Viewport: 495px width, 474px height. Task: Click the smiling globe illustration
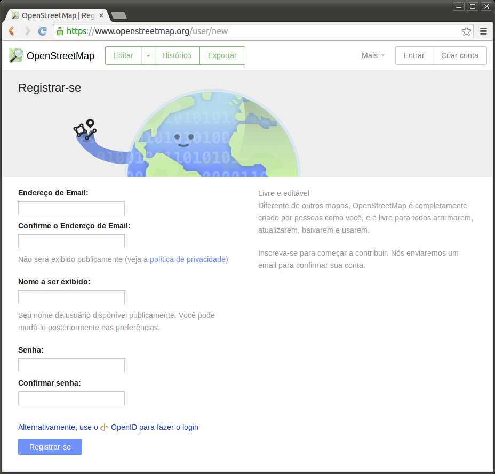(x=212, y=134)
